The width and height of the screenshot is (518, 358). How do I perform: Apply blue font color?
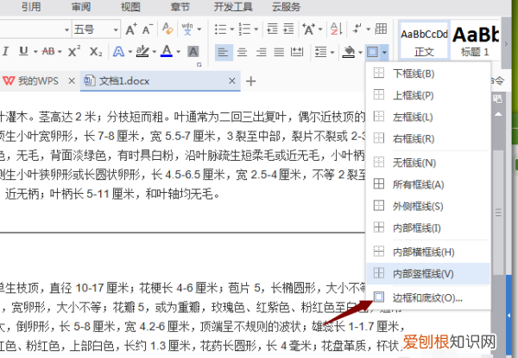(x=167, y=51)
